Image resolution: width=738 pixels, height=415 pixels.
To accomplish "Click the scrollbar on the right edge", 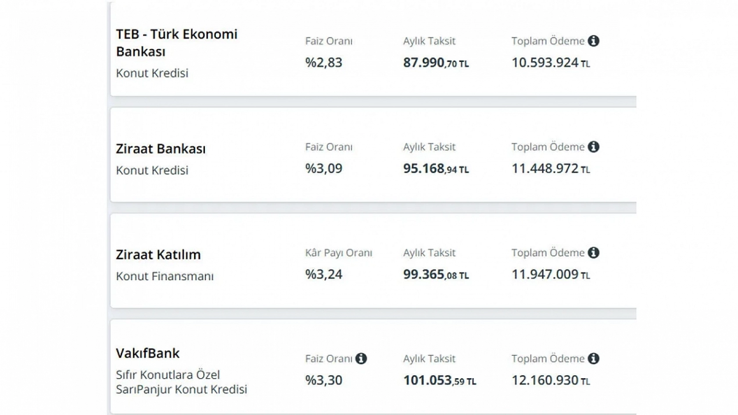I will click(x=634, y=208).
